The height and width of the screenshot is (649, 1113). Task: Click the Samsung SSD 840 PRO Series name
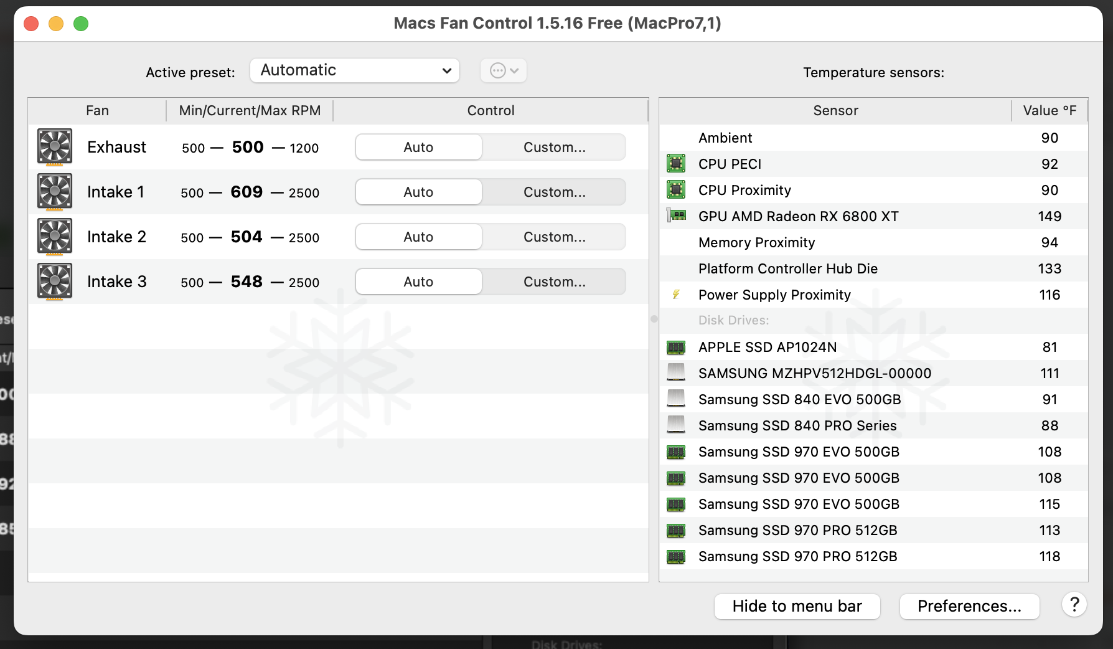click(x=797, y=425)
